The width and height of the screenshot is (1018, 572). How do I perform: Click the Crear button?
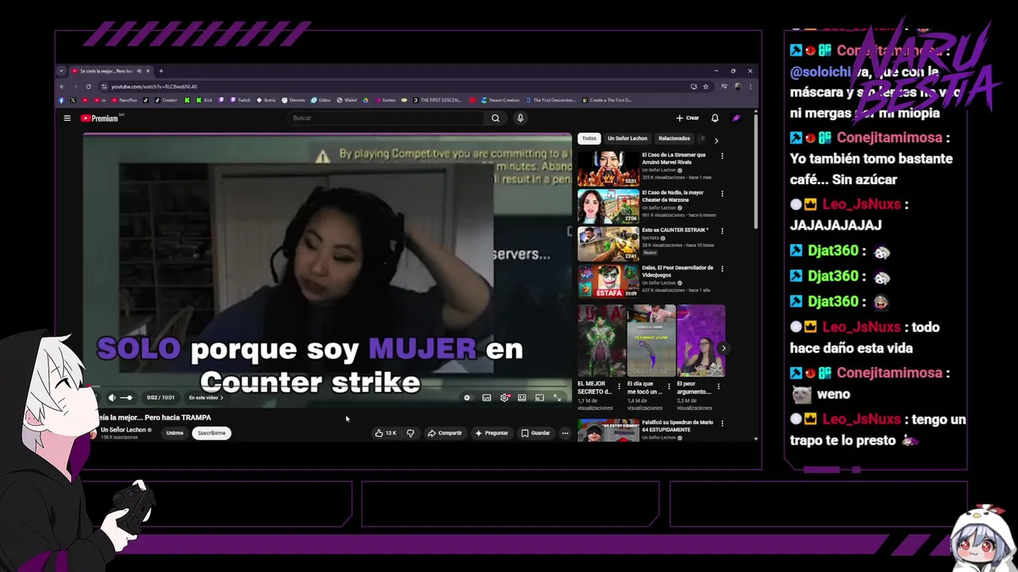pos(688,118)
